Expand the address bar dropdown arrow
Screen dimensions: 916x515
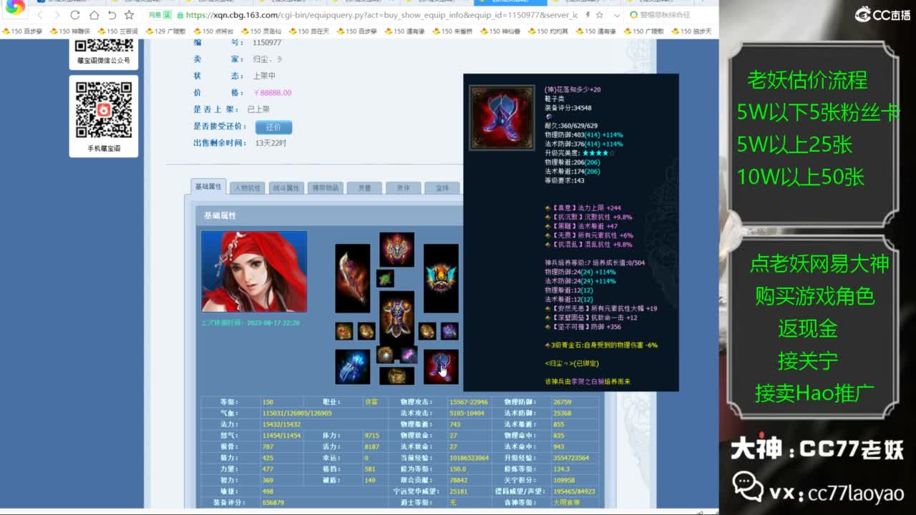[616, 15]
